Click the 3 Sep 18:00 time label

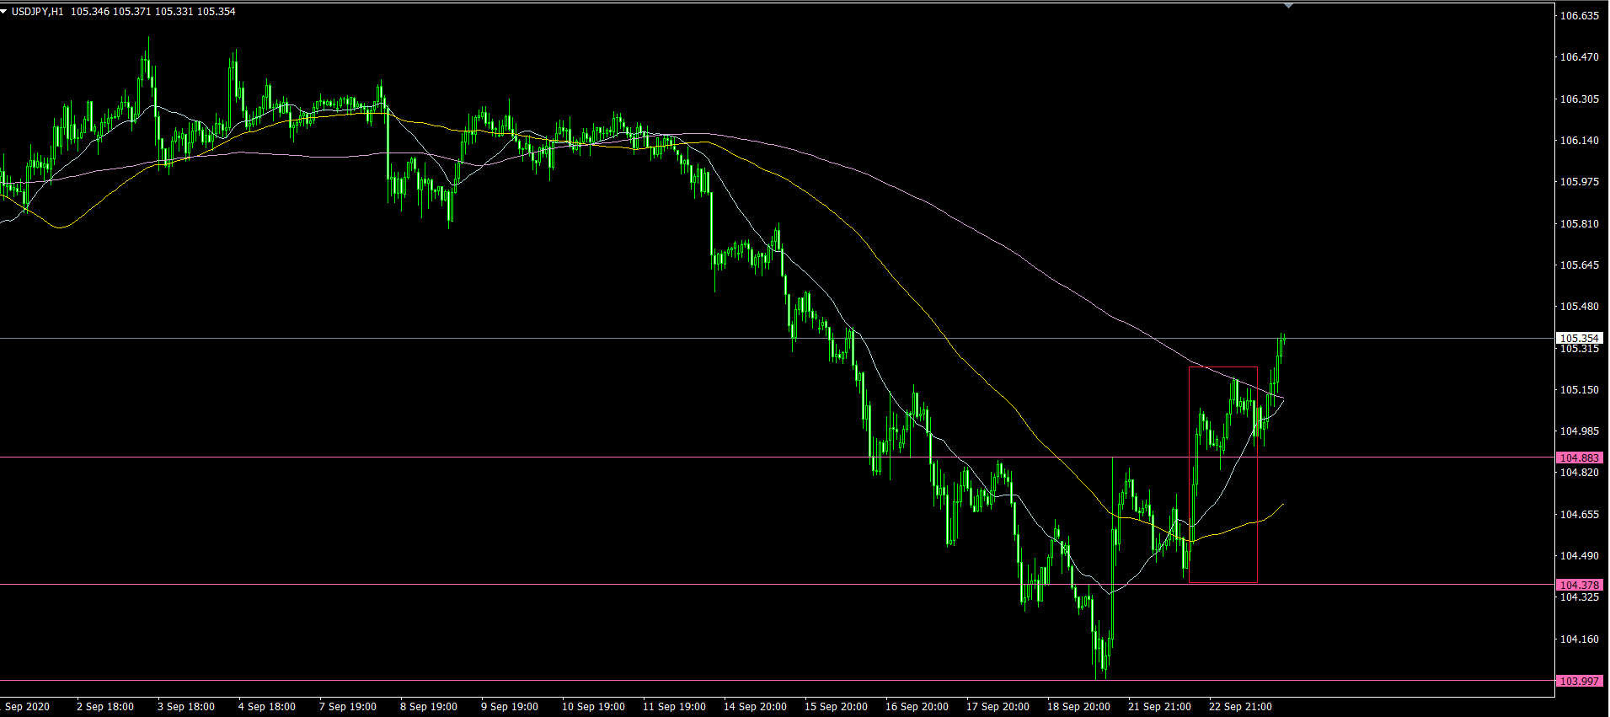tap(185, 707)
